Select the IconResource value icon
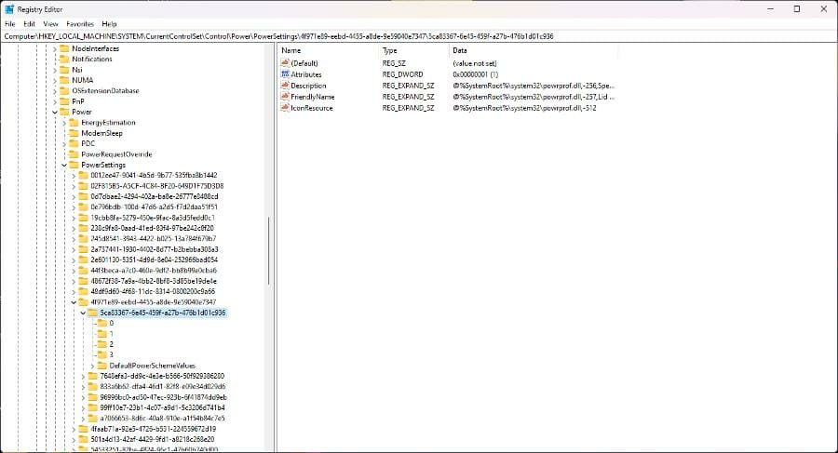 click(285, 108)
